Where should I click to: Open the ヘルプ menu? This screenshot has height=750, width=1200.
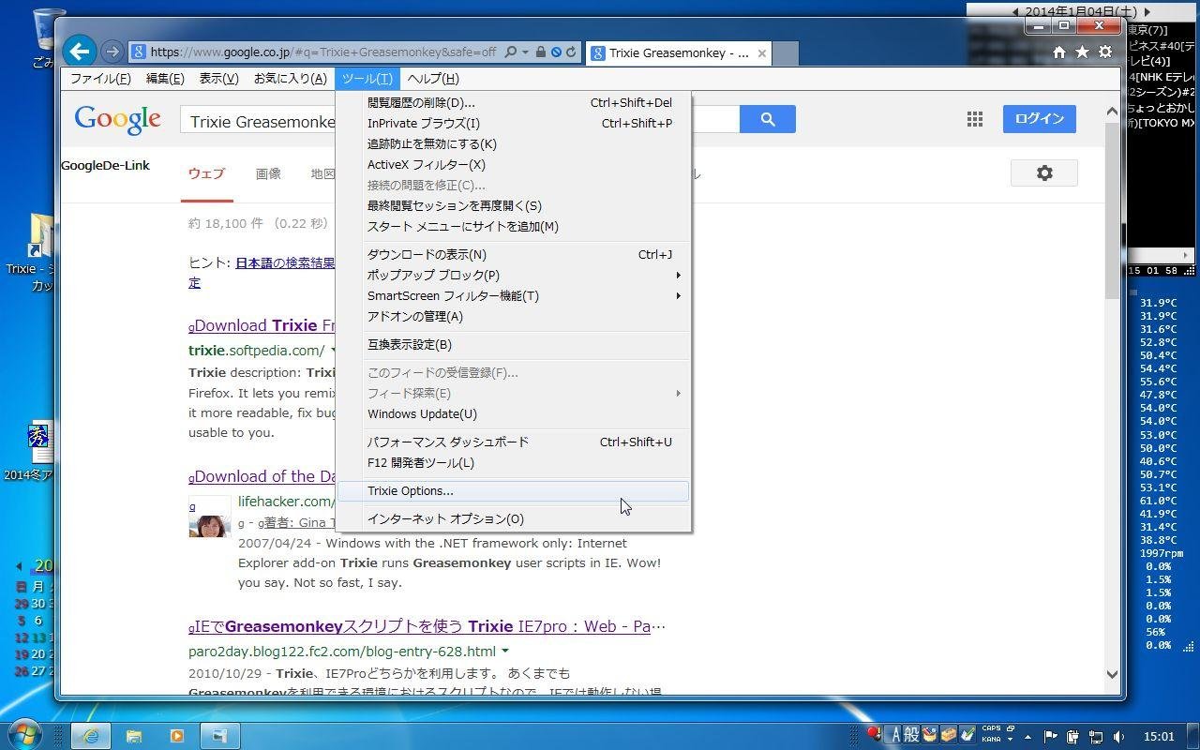pyautogui.click(x=431, y=79)
